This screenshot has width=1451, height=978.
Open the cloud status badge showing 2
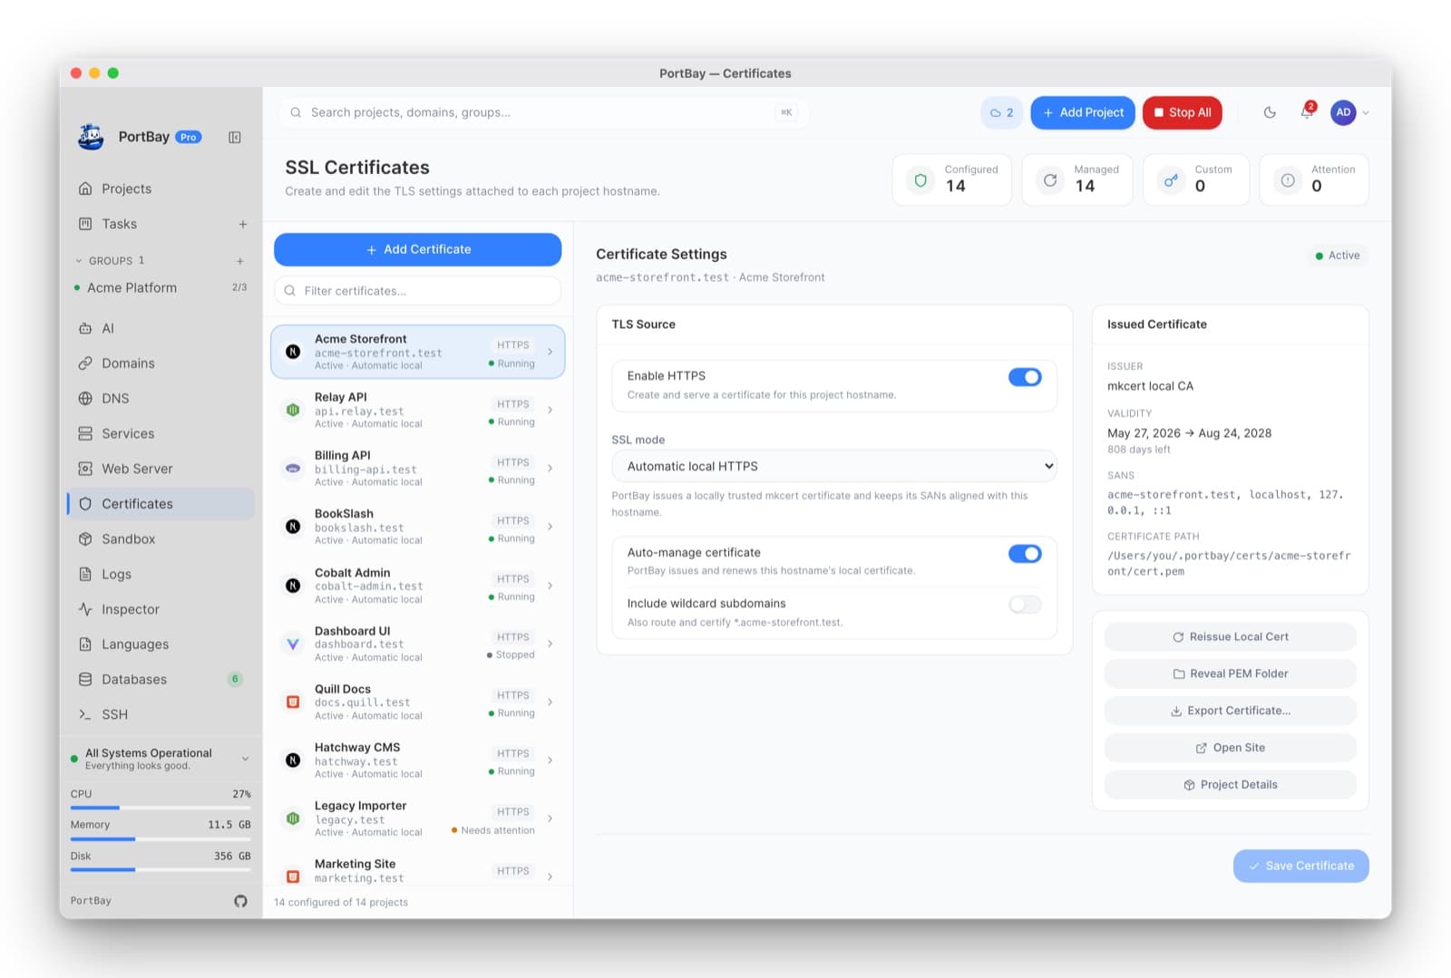(x=1001, y=112)
